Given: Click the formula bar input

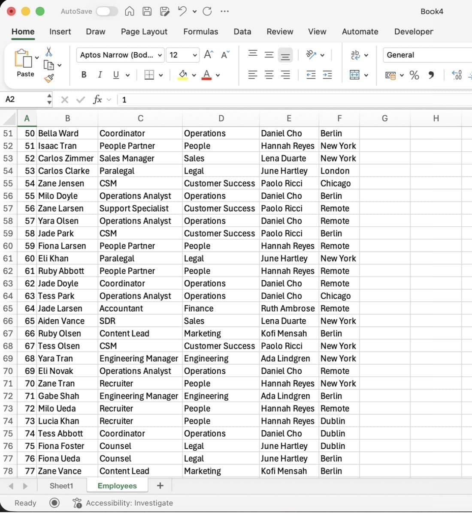Looking at the screenshot, I should click(295, 100).
